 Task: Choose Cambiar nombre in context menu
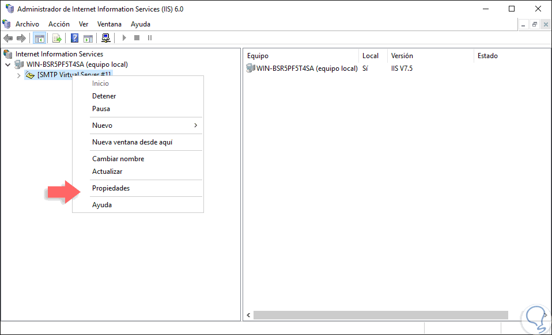pos(138,158)
